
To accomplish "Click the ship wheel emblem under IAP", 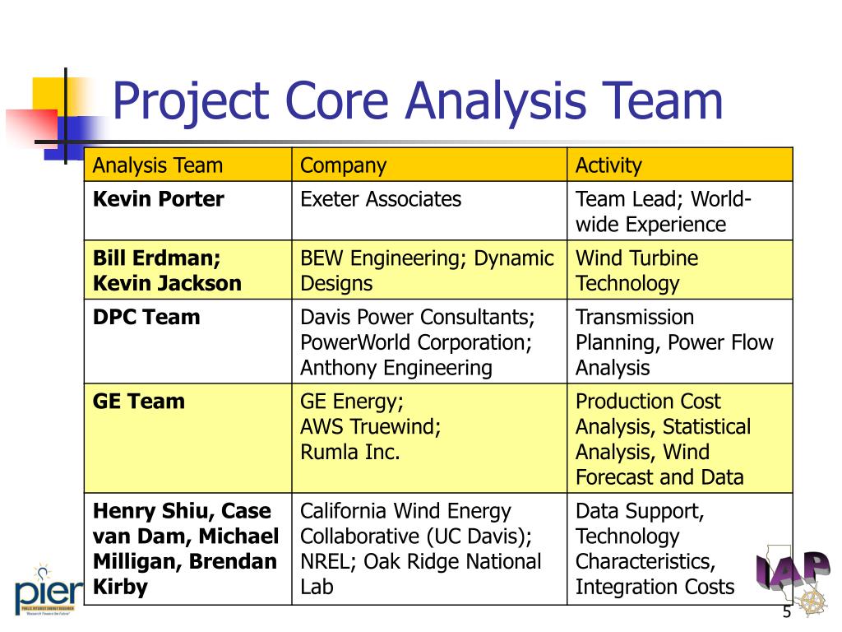I will (812, 601).
